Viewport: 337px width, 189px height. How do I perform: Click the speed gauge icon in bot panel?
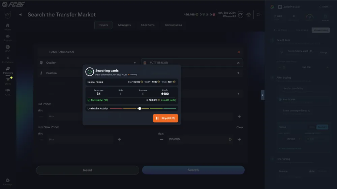[x=309, y=17]
